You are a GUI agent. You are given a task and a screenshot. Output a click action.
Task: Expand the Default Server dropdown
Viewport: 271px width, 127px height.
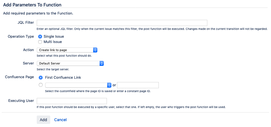(70, 63)
